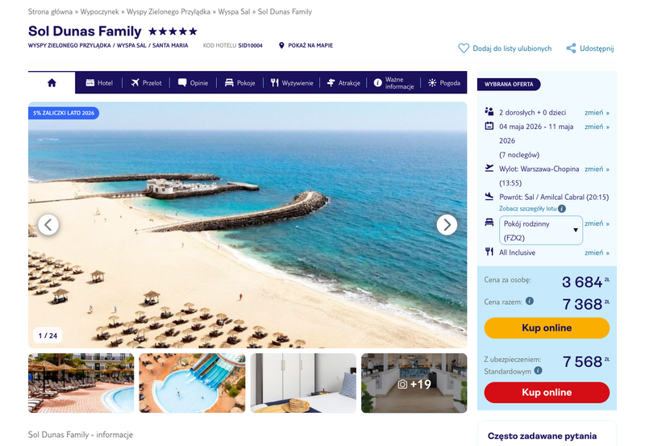
Task: Click the home icon tab
Action: [52, 83]
